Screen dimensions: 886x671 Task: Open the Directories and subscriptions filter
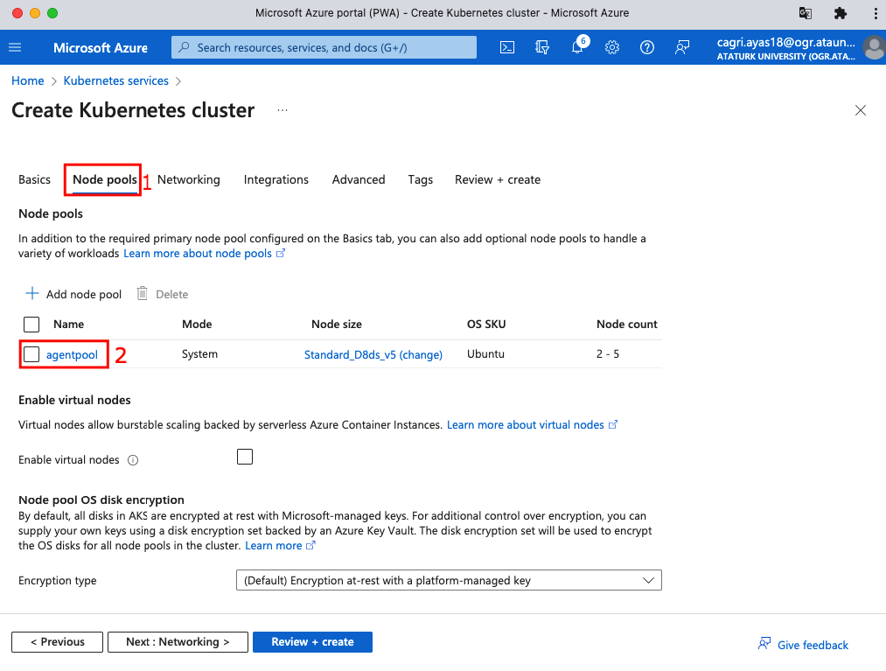point(542,47)
